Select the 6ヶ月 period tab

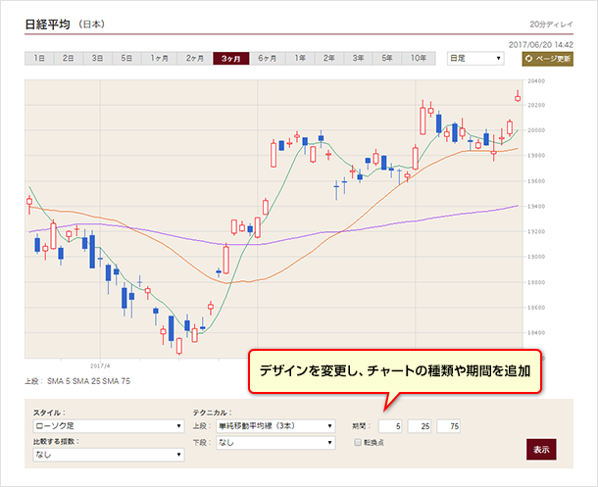pyautogui.click(x=266, y=59)
